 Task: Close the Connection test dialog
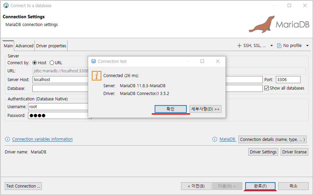coord(218,61)
